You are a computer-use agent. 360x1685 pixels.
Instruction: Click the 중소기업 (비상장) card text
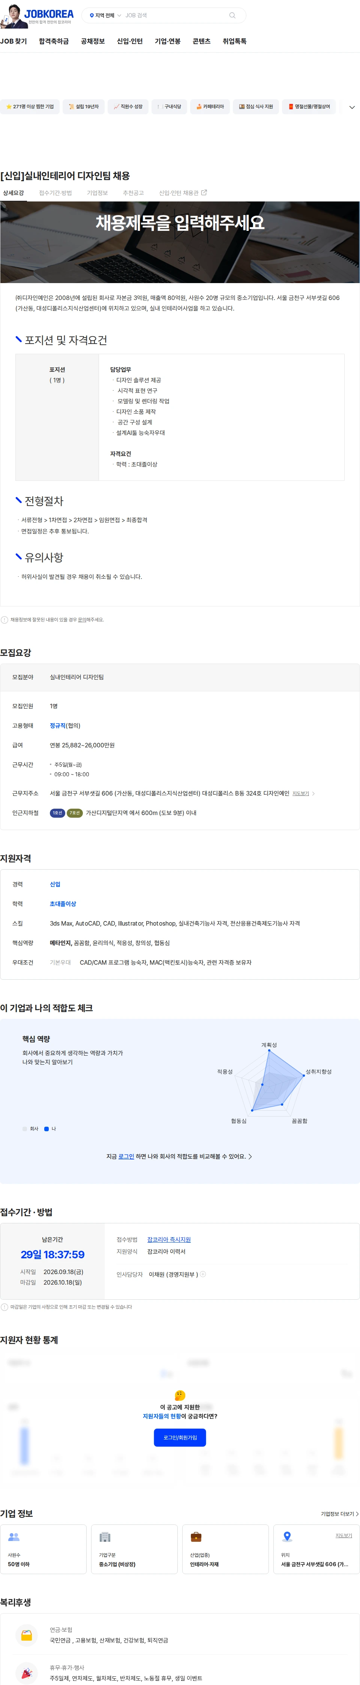click(x=117, y=1565)
